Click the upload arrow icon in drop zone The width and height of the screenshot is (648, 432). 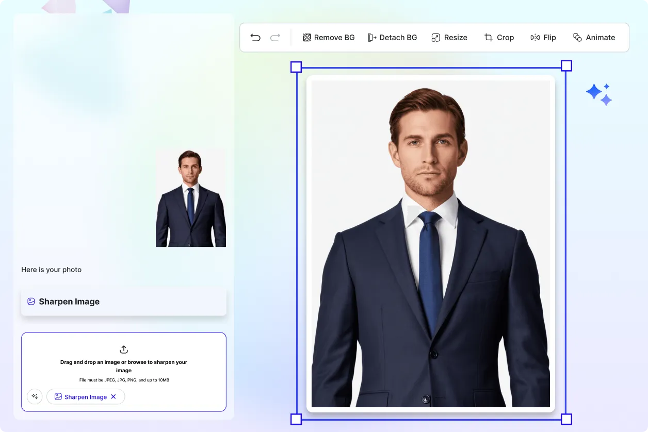coord(123,349)
